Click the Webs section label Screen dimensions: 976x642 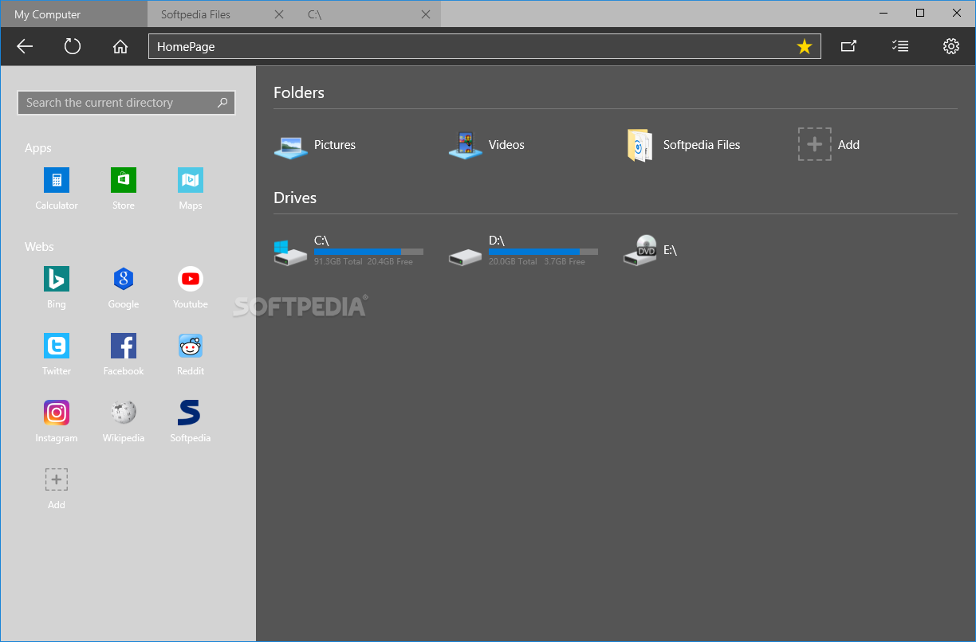click(x=39, y=247)
